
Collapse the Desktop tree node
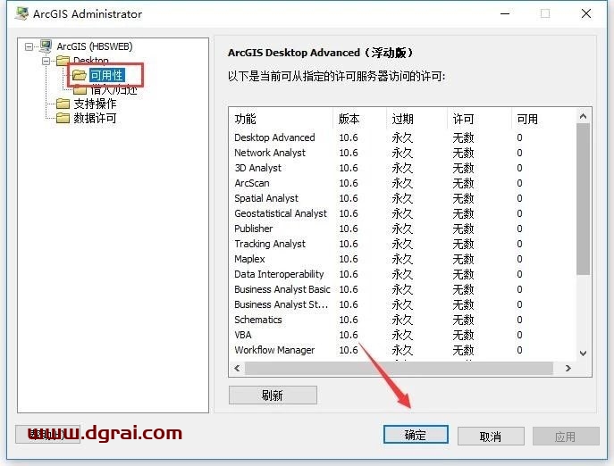[46, 61]
